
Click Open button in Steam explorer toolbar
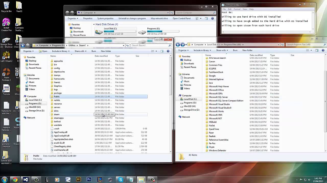click(43, 51)
